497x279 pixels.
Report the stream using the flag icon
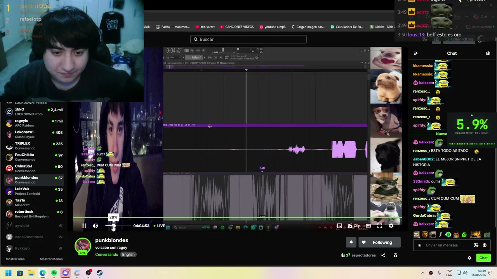coord(395,255)
